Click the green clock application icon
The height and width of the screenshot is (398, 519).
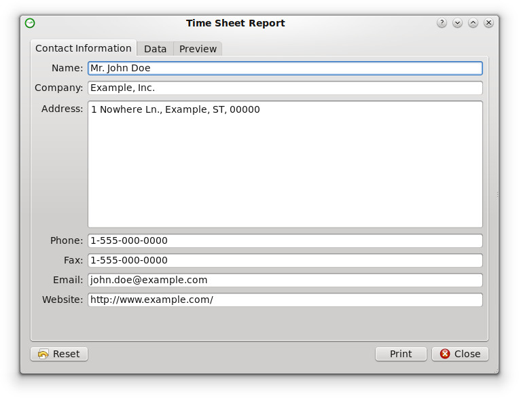coord(30,23)
